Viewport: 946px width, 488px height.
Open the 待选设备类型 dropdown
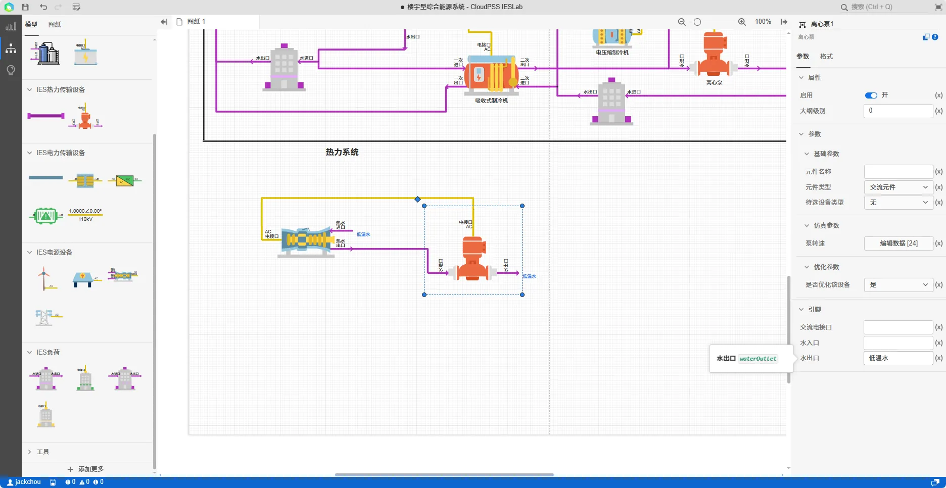[898, 203]
